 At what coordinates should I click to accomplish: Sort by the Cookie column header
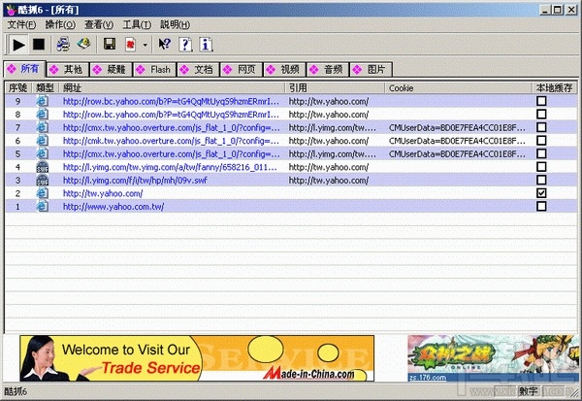pyautogui.click(x=458, y=87)
